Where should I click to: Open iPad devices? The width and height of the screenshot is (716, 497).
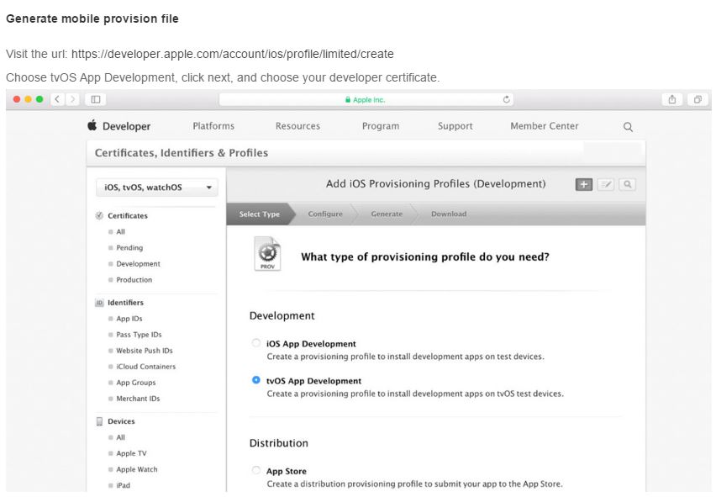click(124, 485)
